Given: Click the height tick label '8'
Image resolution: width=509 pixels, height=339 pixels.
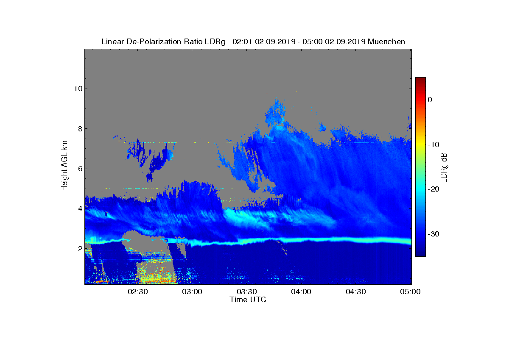Looking at the screenshot, I should click(x=79, y=129).
